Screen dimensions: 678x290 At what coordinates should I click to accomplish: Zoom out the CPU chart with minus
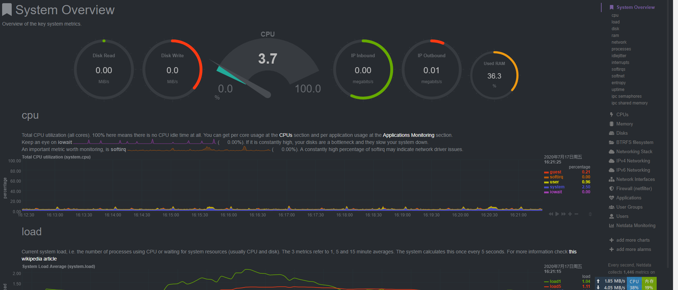point(576,214)
